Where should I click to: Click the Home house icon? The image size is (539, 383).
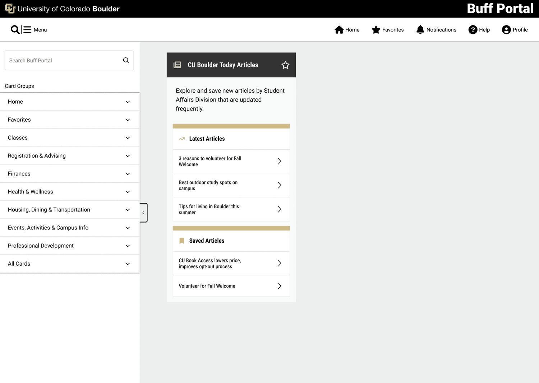(x=339, y=30)
